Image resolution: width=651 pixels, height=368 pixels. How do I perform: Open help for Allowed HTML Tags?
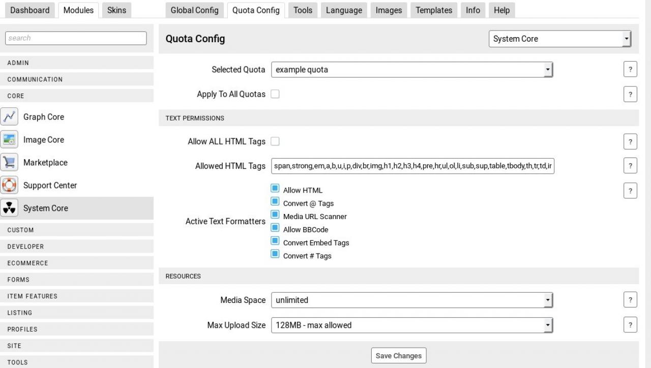(630, 166)
